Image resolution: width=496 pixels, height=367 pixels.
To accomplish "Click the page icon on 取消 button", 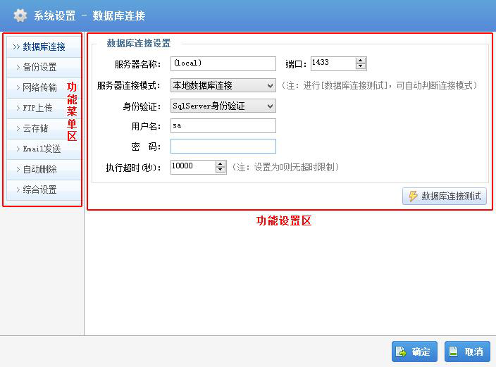I will click(454, 352).
